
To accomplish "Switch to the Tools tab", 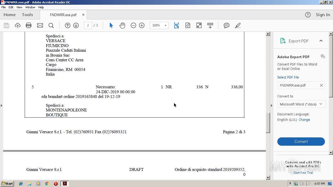I will coord(27,15).
